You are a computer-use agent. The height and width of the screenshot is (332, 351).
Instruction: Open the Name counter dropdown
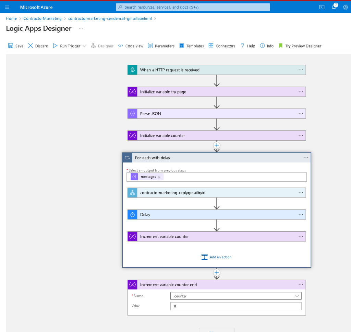pyautogui.click(x=236, y=296)
